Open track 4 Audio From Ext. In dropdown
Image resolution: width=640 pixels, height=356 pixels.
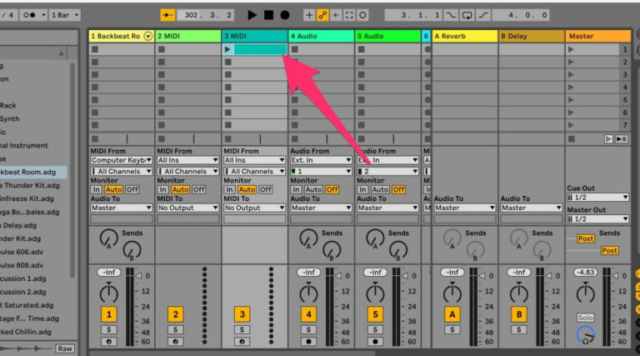321,160
